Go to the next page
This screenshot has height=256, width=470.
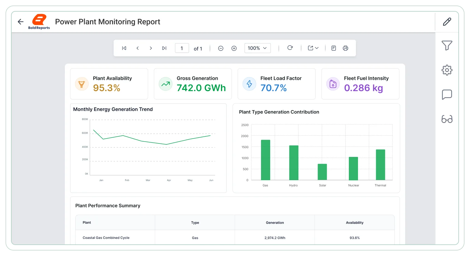(x=151, y=48)
